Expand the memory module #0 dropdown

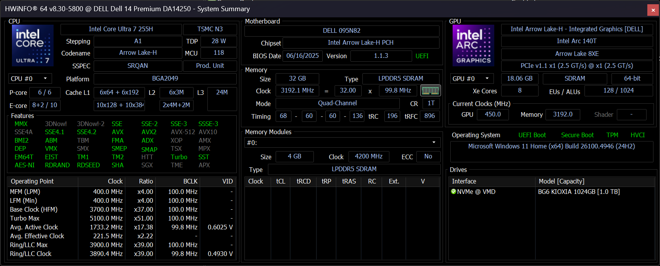[x=342, y=143]
